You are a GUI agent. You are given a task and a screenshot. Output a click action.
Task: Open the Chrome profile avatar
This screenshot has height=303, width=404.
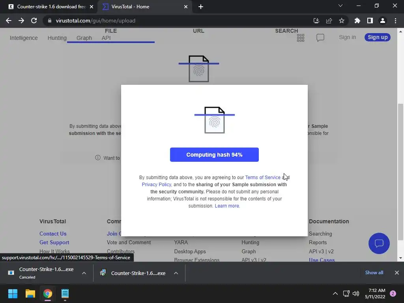point(383,21)
